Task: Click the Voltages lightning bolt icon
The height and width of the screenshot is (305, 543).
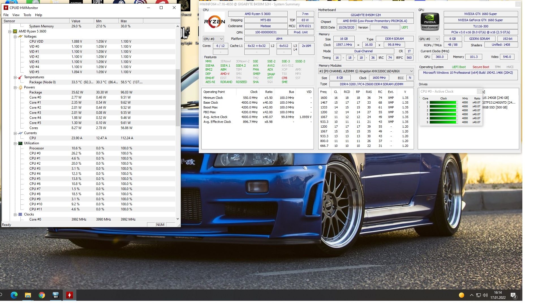Action: tap(20, 36)
